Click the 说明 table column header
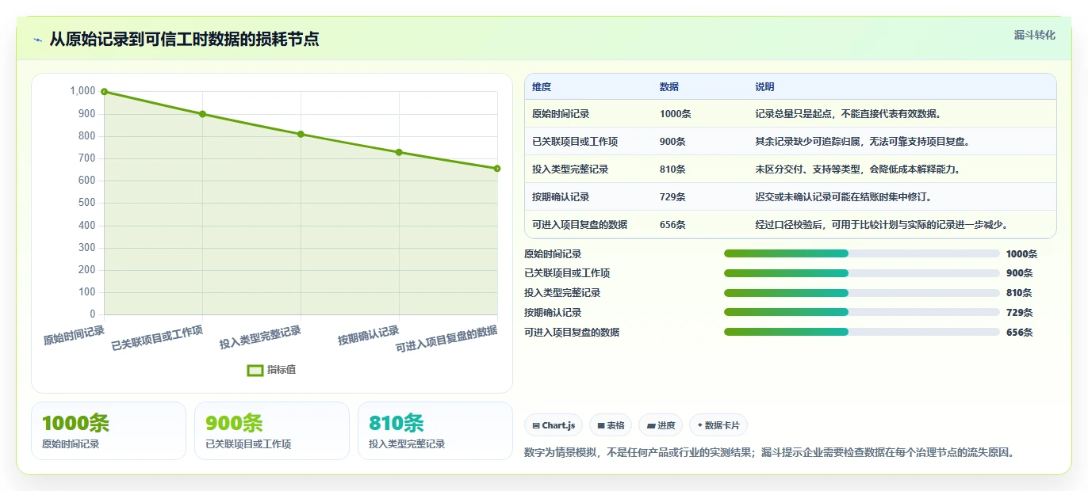1088x491 pixels. 764,87
